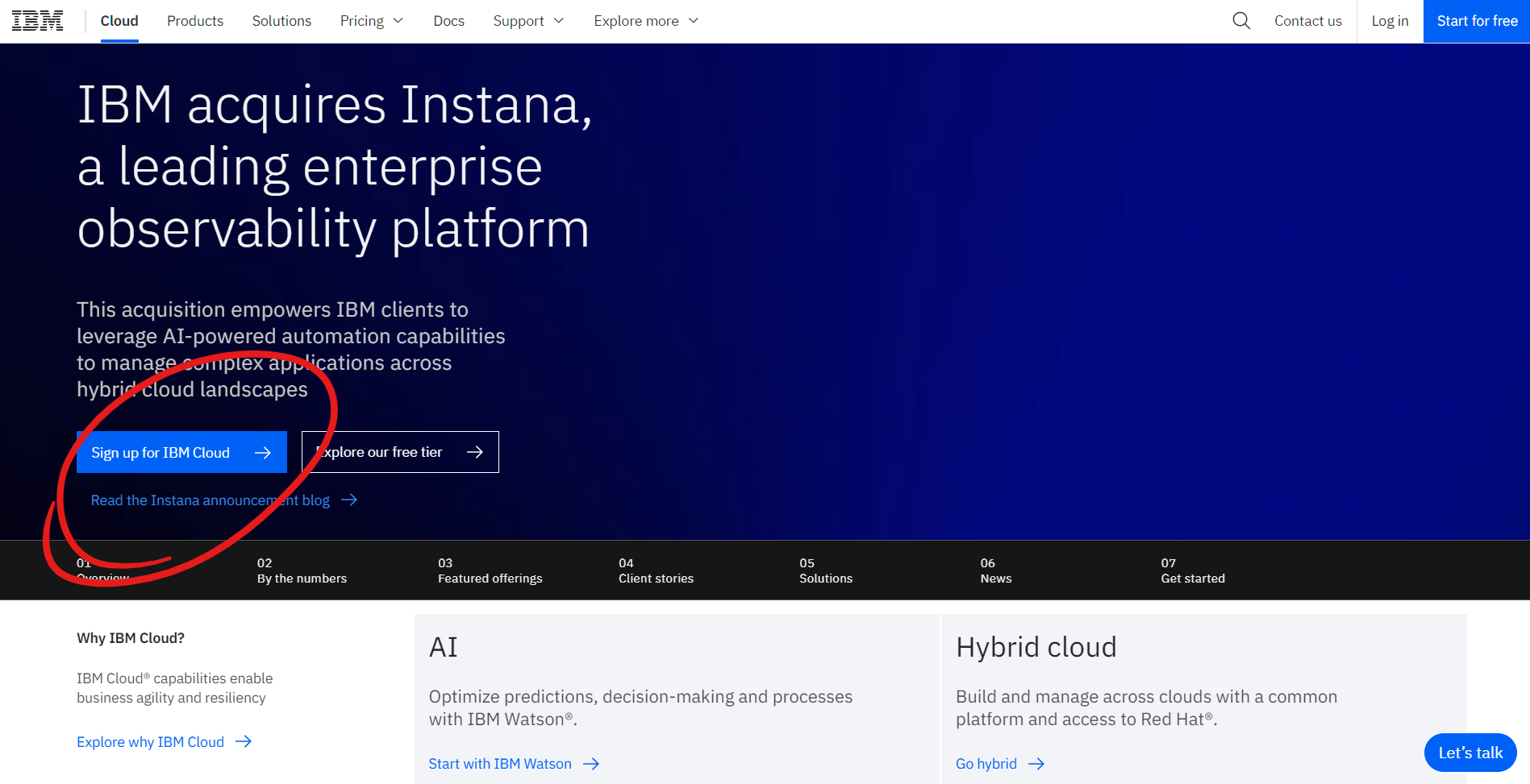The height and width of the screenshot is (784, 1530).
Task: Click Contact us
Action: coord(1308,21)
